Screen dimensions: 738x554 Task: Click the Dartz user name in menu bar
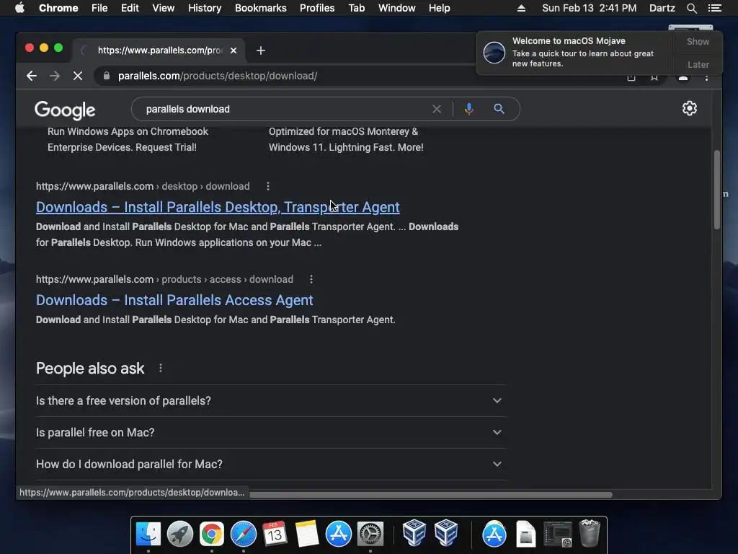(662, 8)
